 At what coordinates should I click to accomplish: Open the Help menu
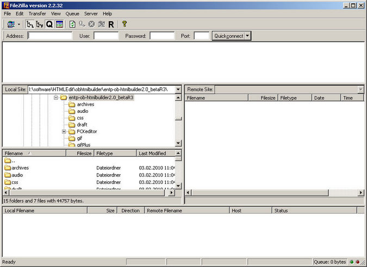pyautogui.click(x=107, y=14)
